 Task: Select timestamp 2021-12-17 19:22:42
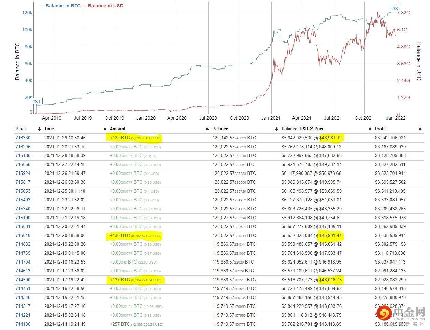tap(65, 280)
